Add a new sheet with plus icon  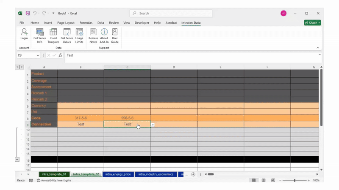coord(193,174)
